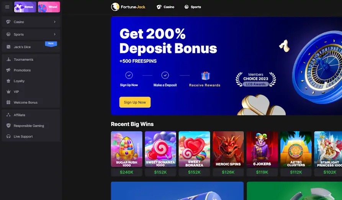
Task: Open the hamburger menu icon
Action: pos(7,7)
